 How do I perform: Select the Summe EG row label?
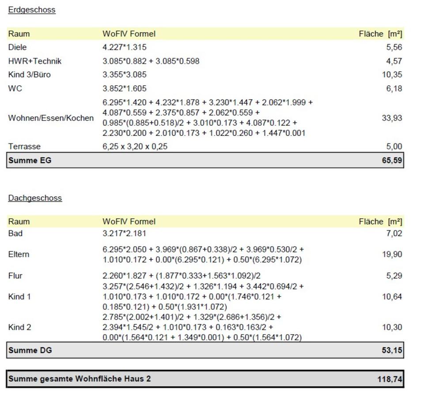tap(30, 160)
